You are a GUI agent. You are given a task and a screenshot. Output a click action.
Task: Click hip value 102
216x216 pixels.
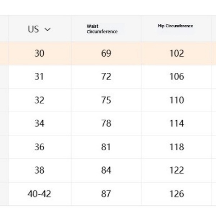(176, 53)
